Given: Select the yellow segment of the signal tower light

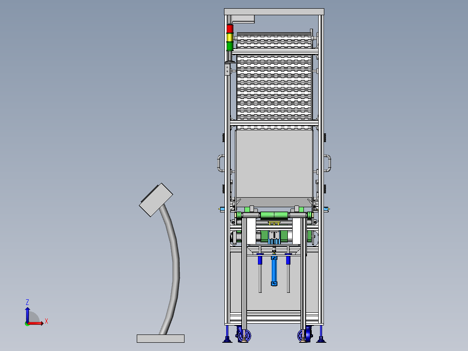Looking at the screenshot, I should coord(230,37).
